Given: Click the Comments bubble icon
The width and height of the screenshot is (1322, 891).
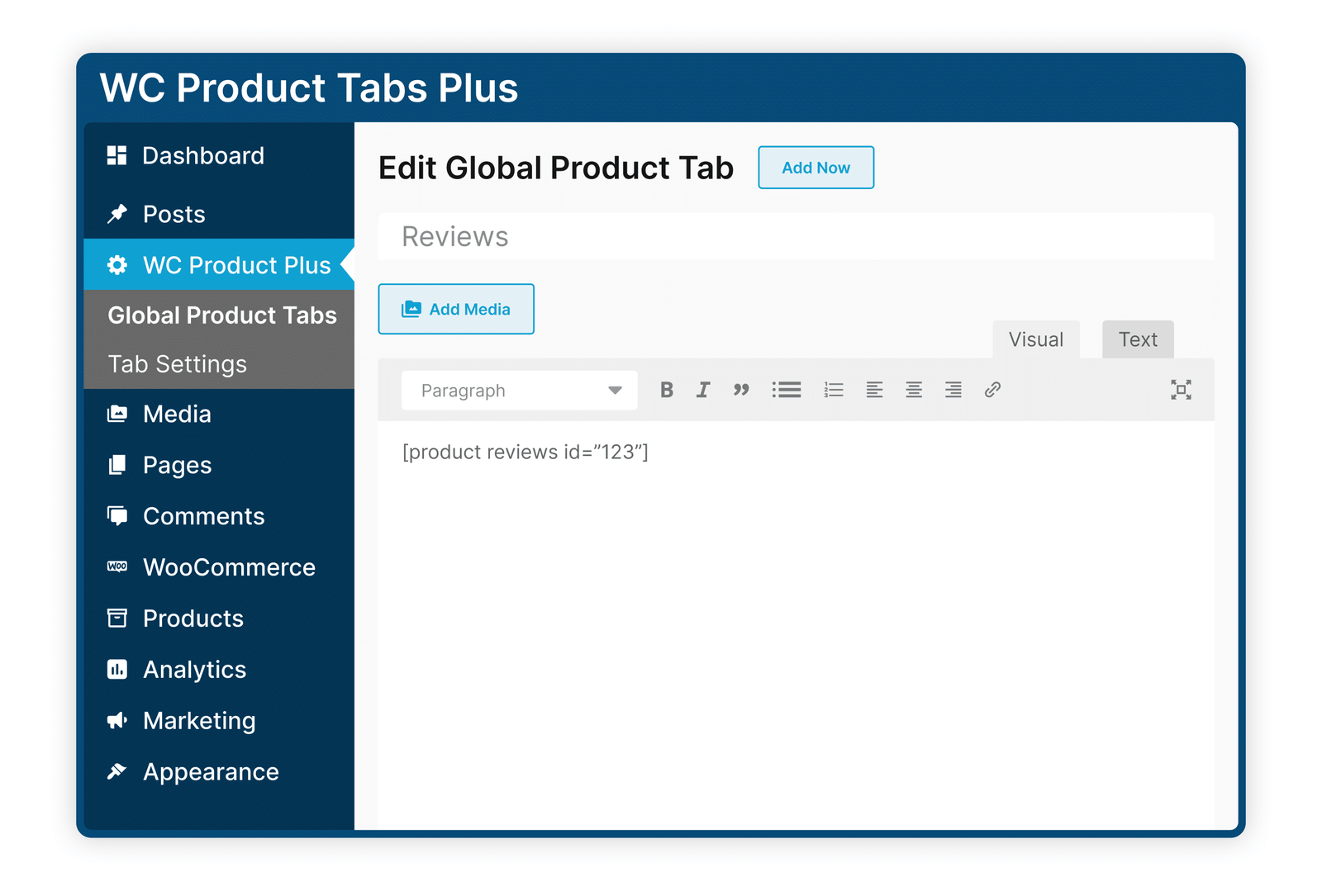Looking at the screenshot, I should click(x=117, y=516).
